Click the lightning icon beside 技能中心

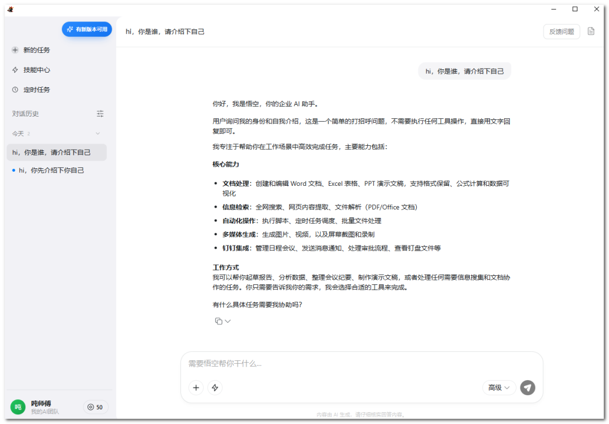[x=15, y=70]
